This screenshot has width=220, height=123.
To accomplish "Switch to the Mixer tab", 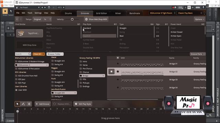I will 118,13.
